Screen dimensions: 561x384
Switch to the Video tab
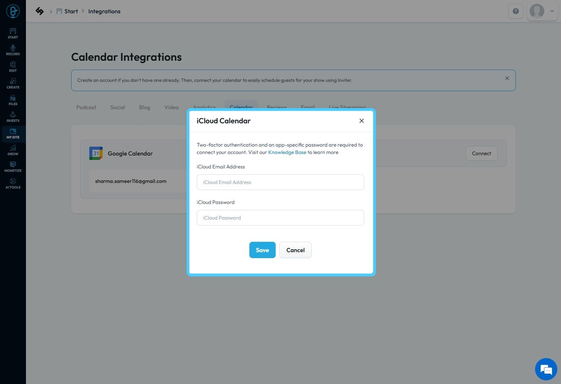172,107
